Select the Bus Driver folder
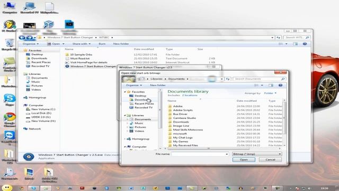Viewport: 339px width, 191px height. click(x=180, y=114)
